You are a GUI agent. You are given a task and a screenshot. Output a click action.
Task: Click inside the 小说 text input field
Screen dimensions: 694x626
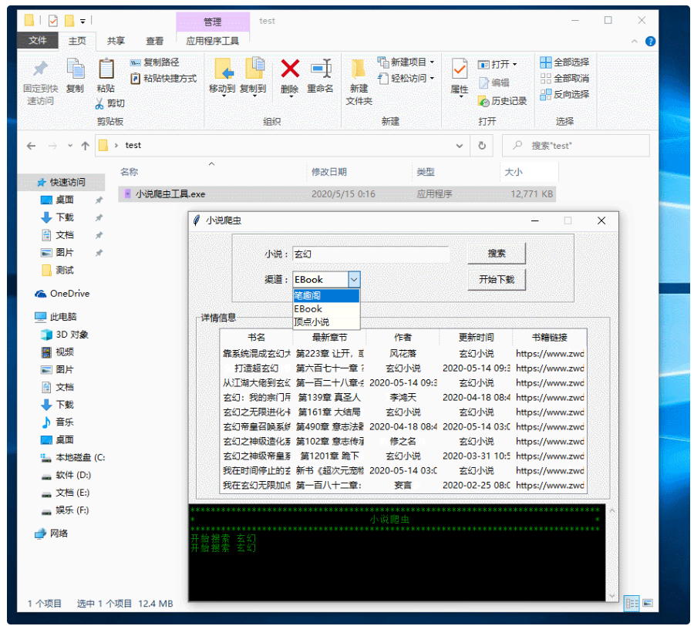coord(370,254)
